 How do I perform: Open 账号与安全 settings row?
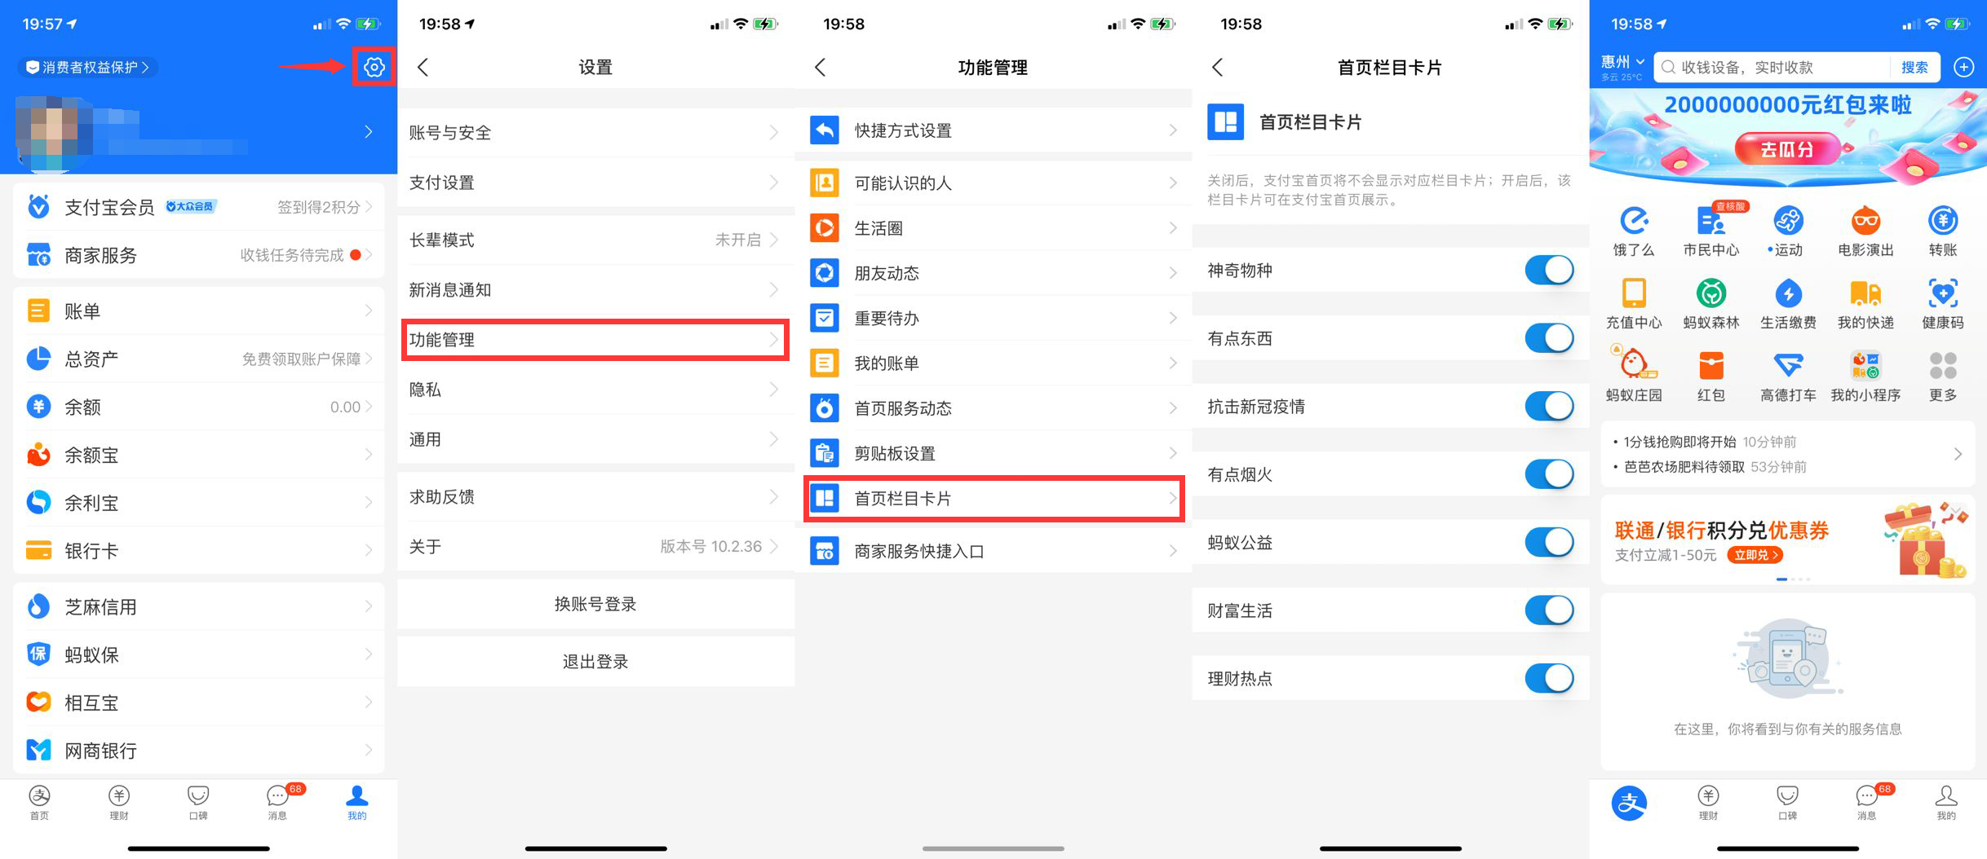(595, 132)
